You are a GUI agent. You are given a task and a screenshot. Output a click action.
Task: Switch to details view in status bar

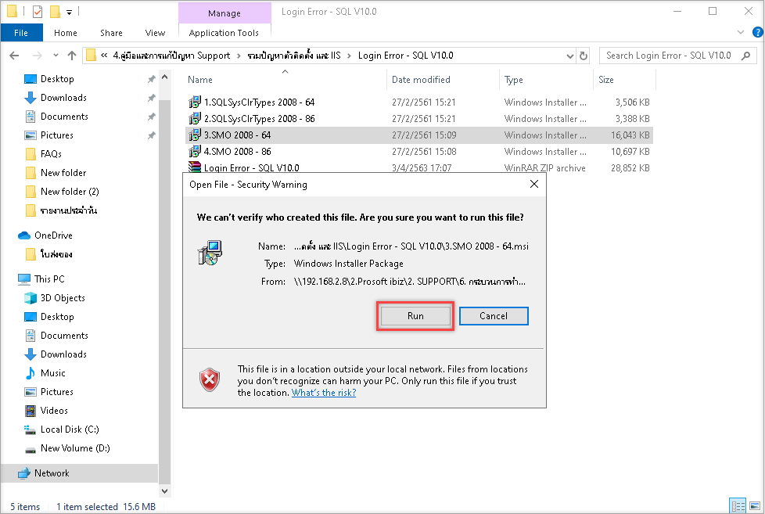736,506
